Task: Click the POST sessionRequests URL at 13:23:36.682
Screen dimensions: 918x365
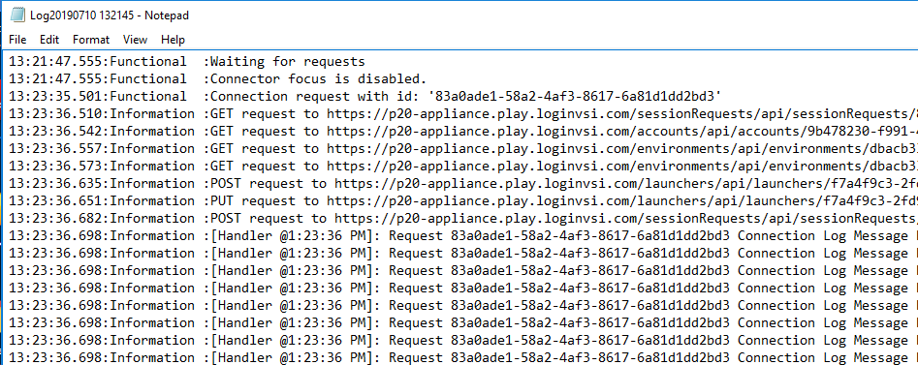Action: pyautogui.click(x=626, y=218)
